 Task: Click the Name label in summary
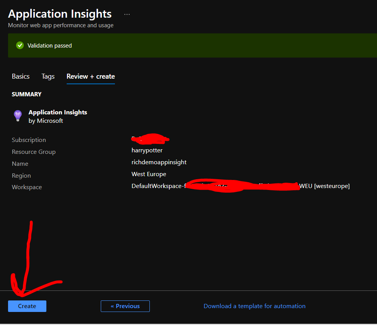(20, 164)
